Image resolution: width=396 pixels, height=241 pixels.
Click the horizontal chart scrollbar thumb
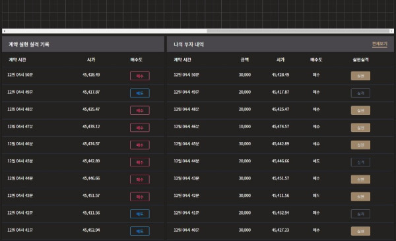[298, 31]
